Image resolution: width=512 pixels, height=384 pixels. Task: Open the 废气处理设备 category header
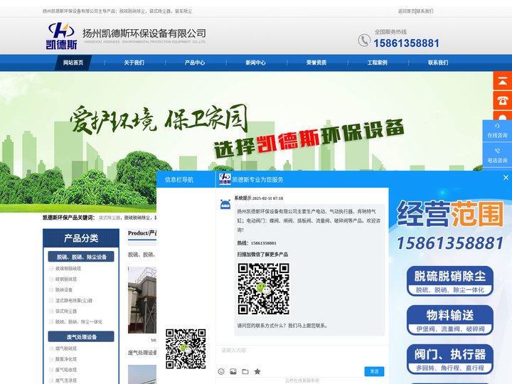[81, 336]
